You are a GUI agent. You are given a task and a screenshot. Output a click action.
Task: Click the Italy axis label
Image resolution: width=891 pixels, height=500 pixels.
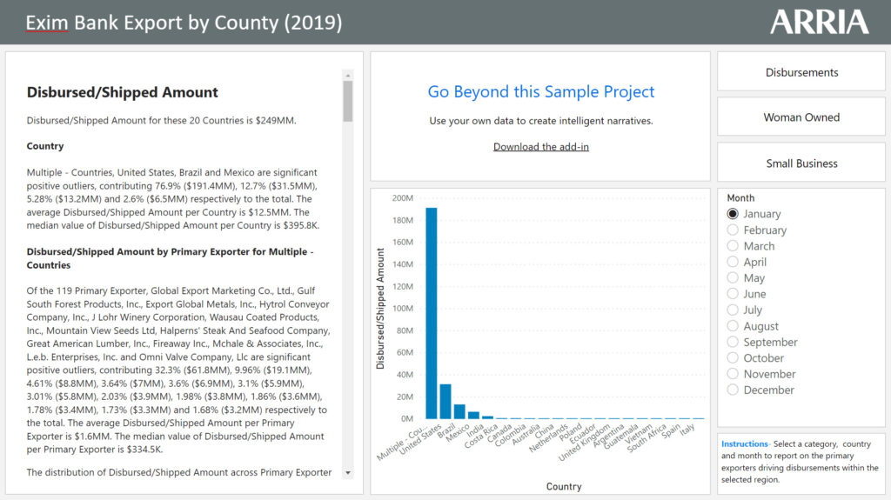tap(687, 429)
